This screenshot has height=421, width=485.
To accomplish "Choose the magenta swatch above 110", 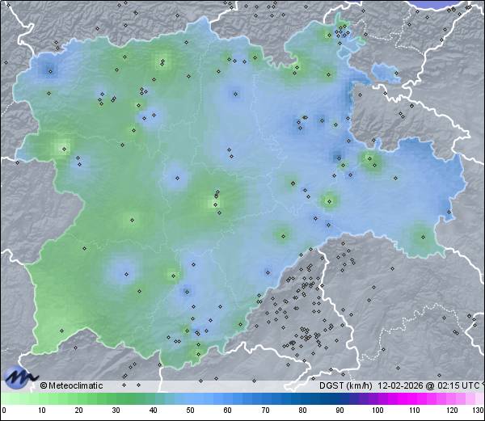I will point(415,398).
